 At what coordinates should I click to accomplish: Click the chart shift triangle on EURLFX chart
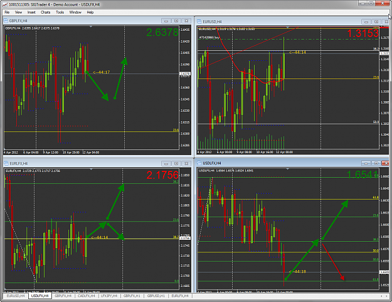(91, 169)
